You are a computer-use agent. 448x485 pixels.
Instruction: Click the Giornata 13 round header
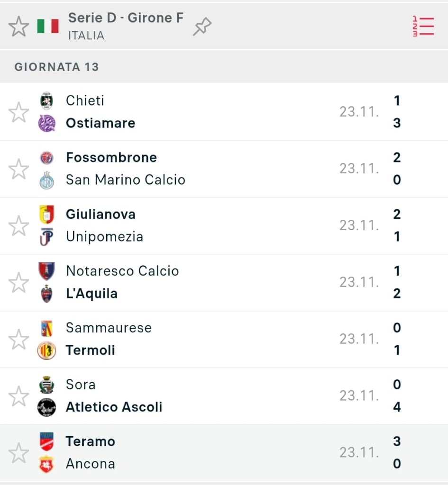[x=56, y=67]
